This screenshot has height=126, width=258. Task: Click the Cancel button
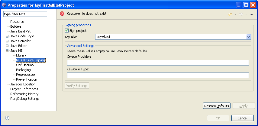(x=242, y=118)
